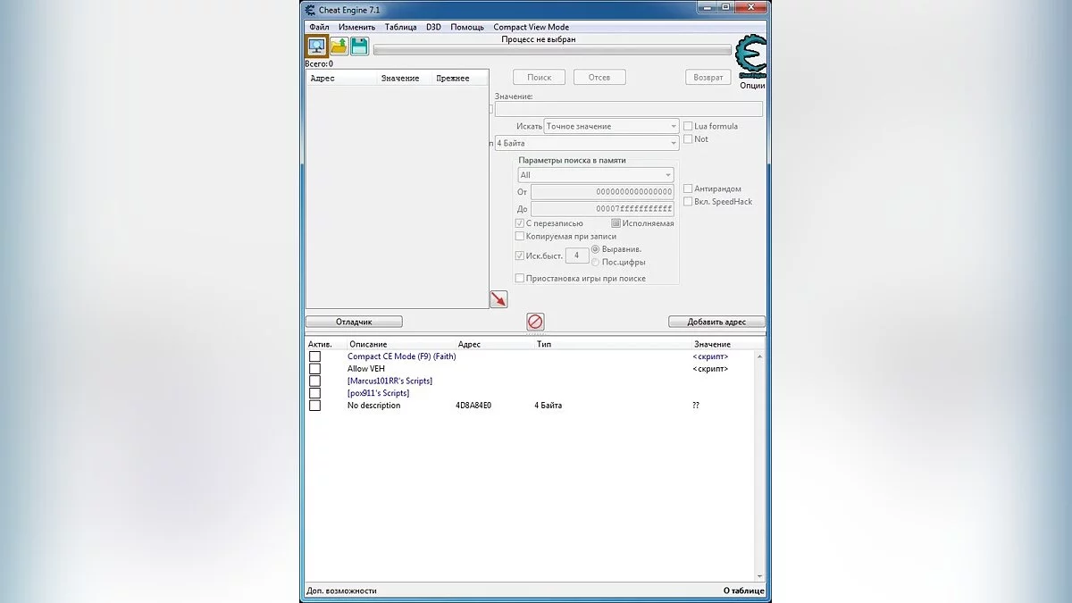Click the От start address field

point(602,192)
